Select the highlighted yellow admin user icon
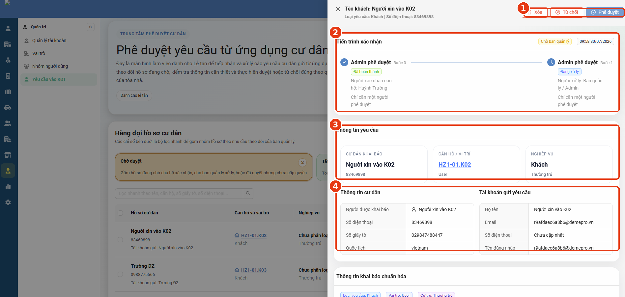Viewport: 625px width, 297px height. [8, 171]
